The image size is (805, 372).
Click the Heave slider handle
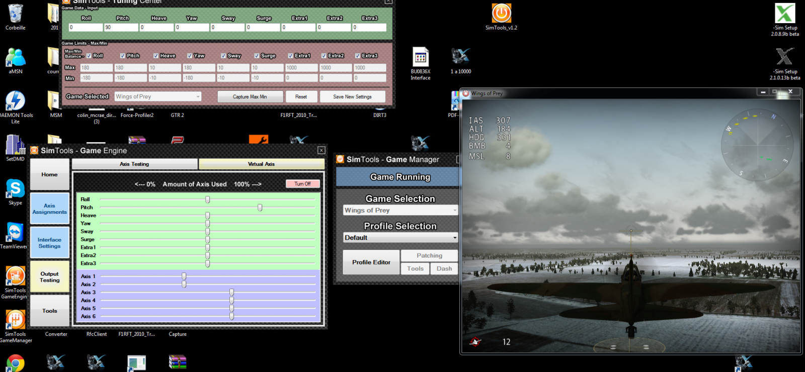pos(207,215)
